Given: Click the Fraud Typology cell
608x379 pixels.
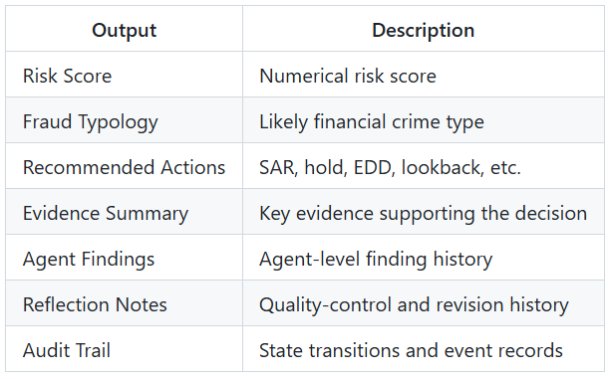Looking at the screenshot, I should 124,121.
